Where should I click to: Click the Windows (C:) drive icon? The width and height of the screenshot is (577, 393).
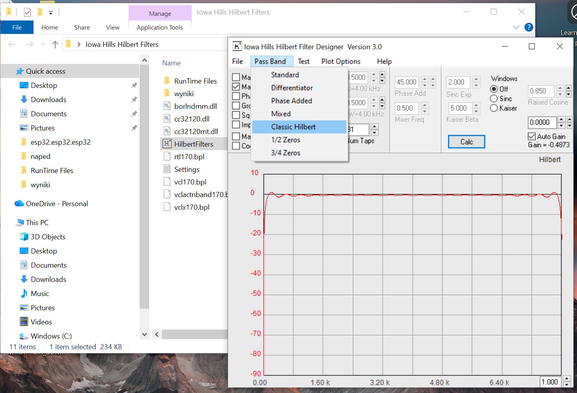tap(24, 336)
